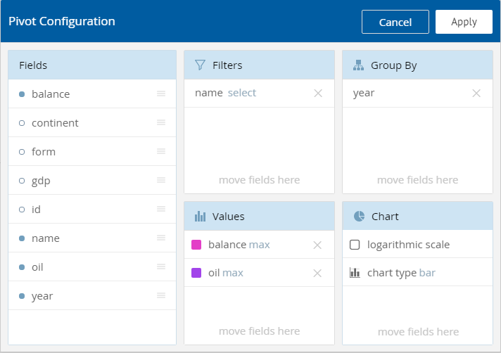The image size is (501, 353).
Task: Select the form field in Fields list
Action: point(92,151)
